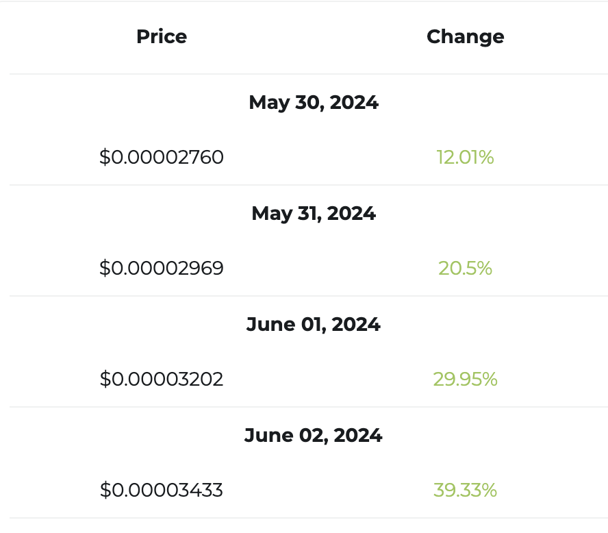Click the $0.00002969 price value
This screenshot has height=533, width=608.
162,269
